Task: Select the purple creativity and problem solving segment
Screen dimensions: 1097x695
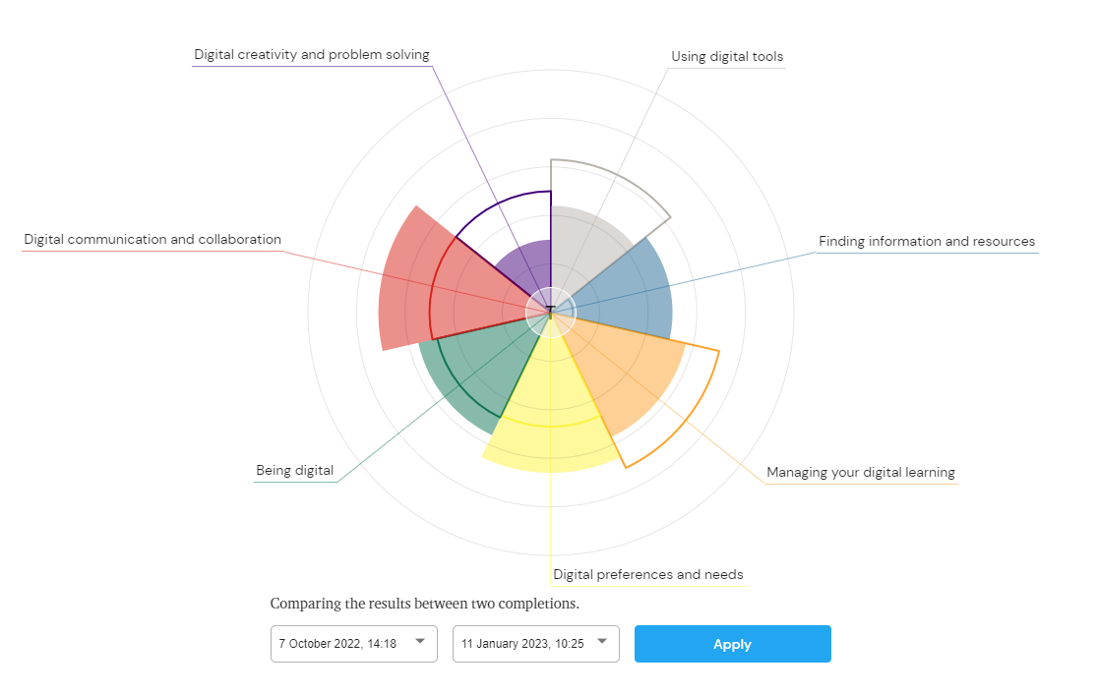Action: (523, 265)
